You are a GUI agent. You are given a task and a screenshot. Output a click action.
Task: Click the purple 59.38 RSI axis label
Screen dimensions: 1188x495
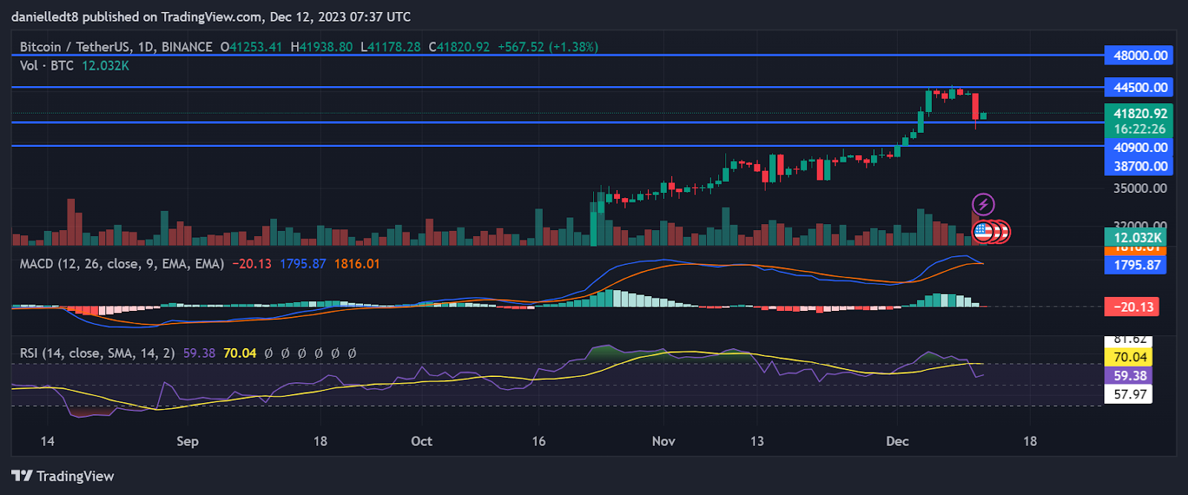coord(1130,376)
